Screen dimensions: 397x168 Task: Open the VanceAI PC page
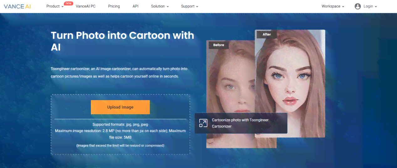coord(86,6)
